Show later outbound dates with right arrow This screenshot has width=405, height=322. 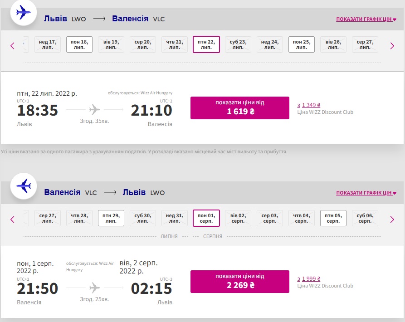click(392, 45)
